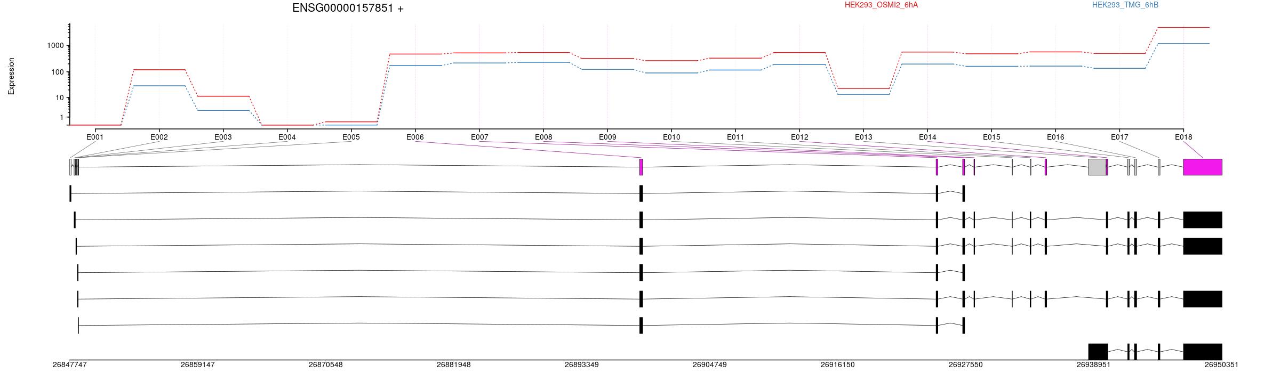The width and height of the screenshot is (1280, 373).
Task: Click exon label E008
Action: pos(543,137)
